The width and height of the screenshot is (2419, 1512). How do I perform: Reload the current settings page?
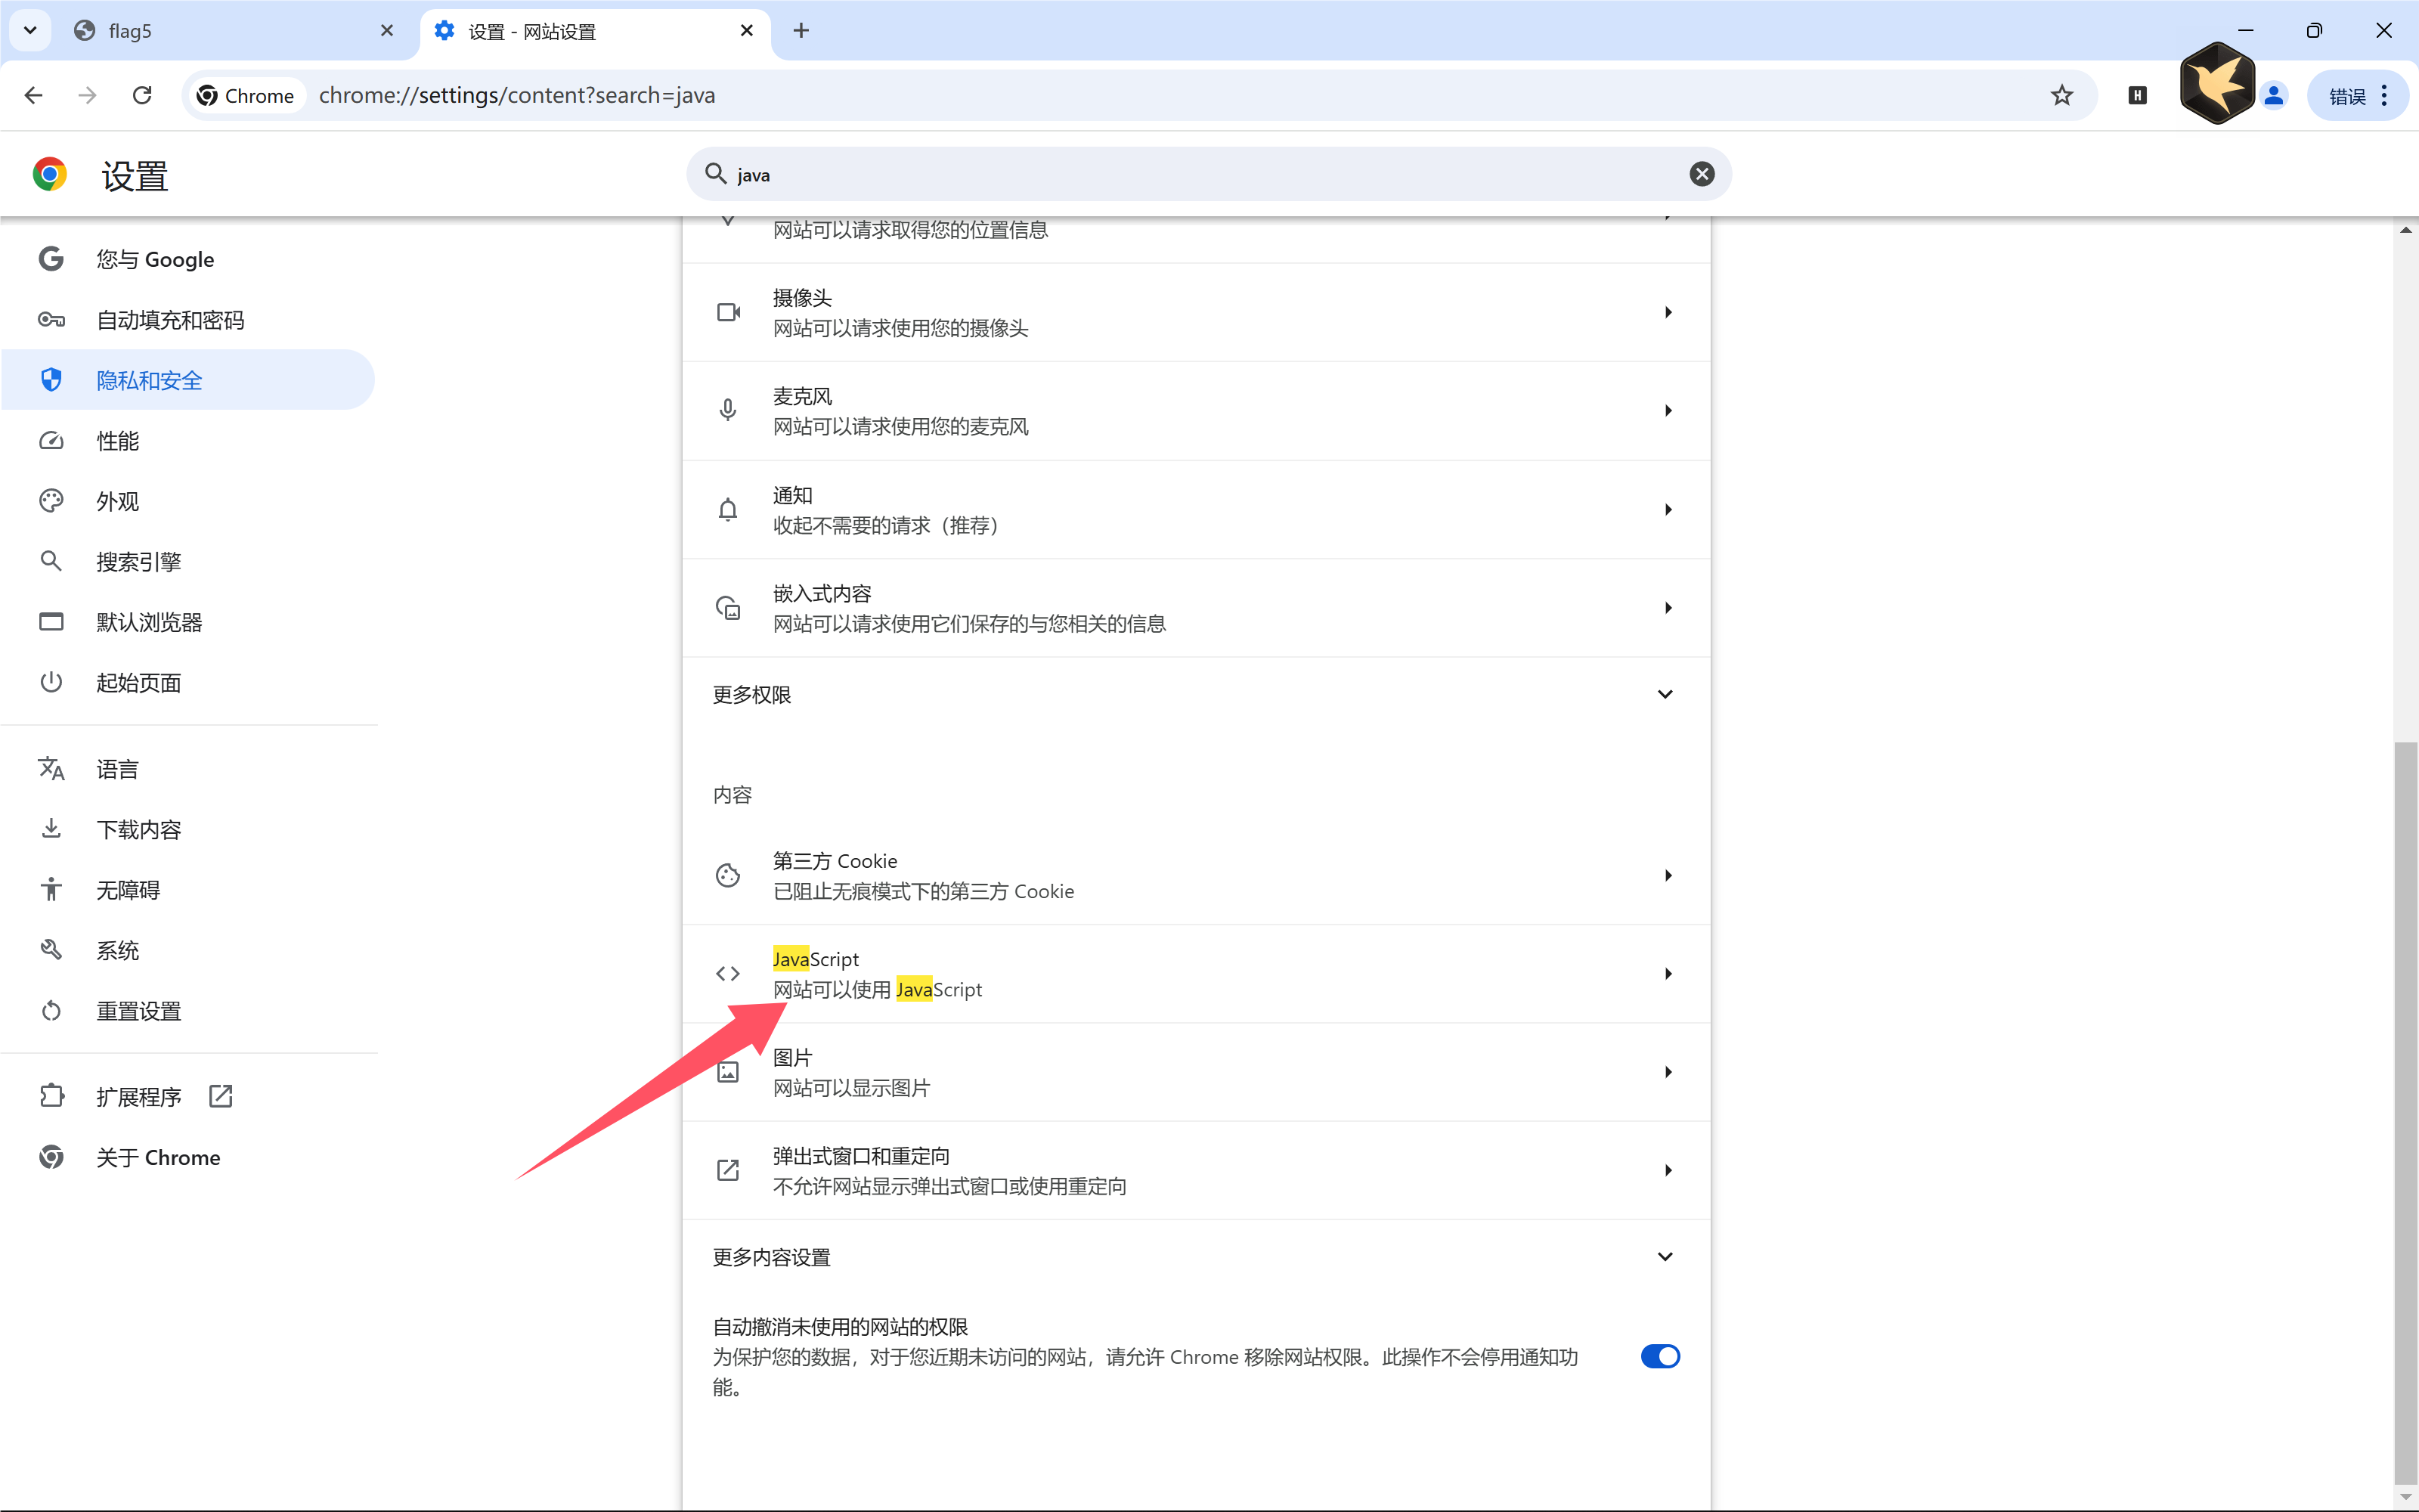(142, 95)
